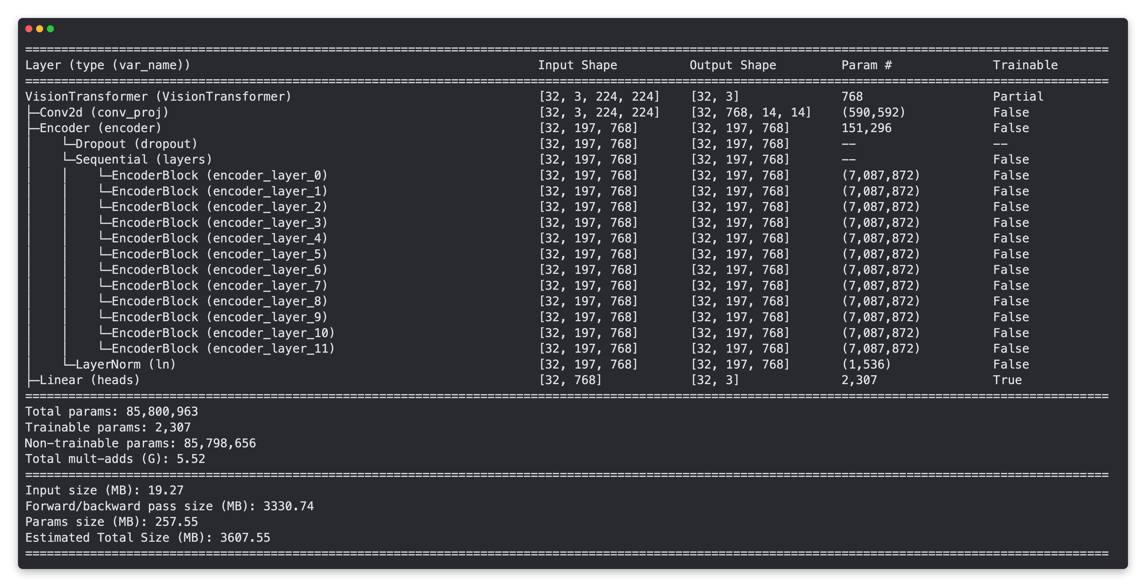Click the green maximize window dot
Image resolution: width=1146 pixels, height=587 pixels.
(x=50, y=29)
